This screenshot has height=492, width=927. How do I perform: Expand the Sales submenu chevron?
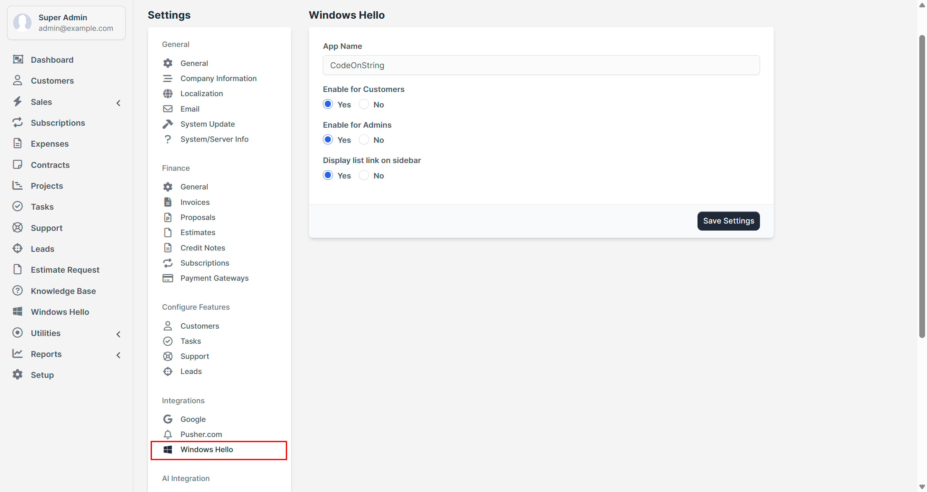(118, 103)
